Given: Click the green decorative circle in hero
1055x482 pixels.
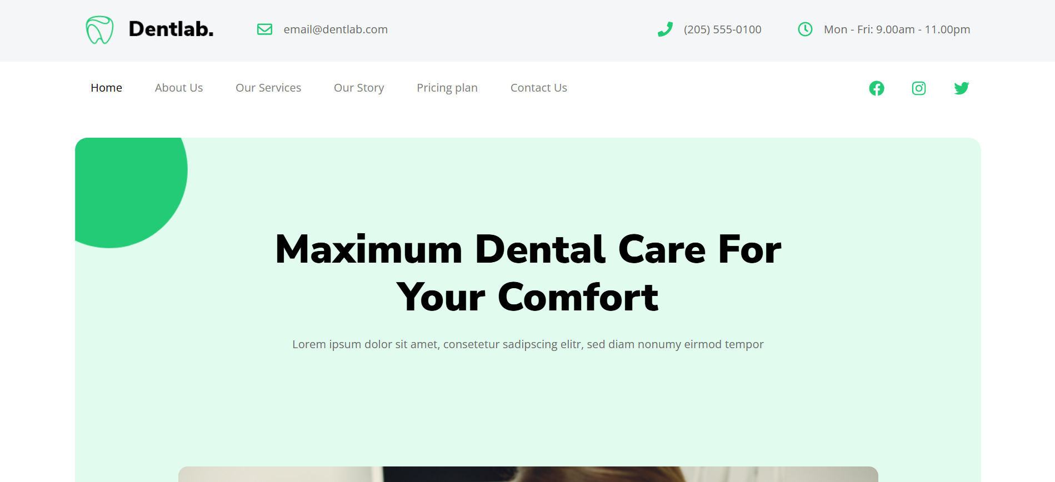Looking at the screenshot, I should click(x=131, y=192).
